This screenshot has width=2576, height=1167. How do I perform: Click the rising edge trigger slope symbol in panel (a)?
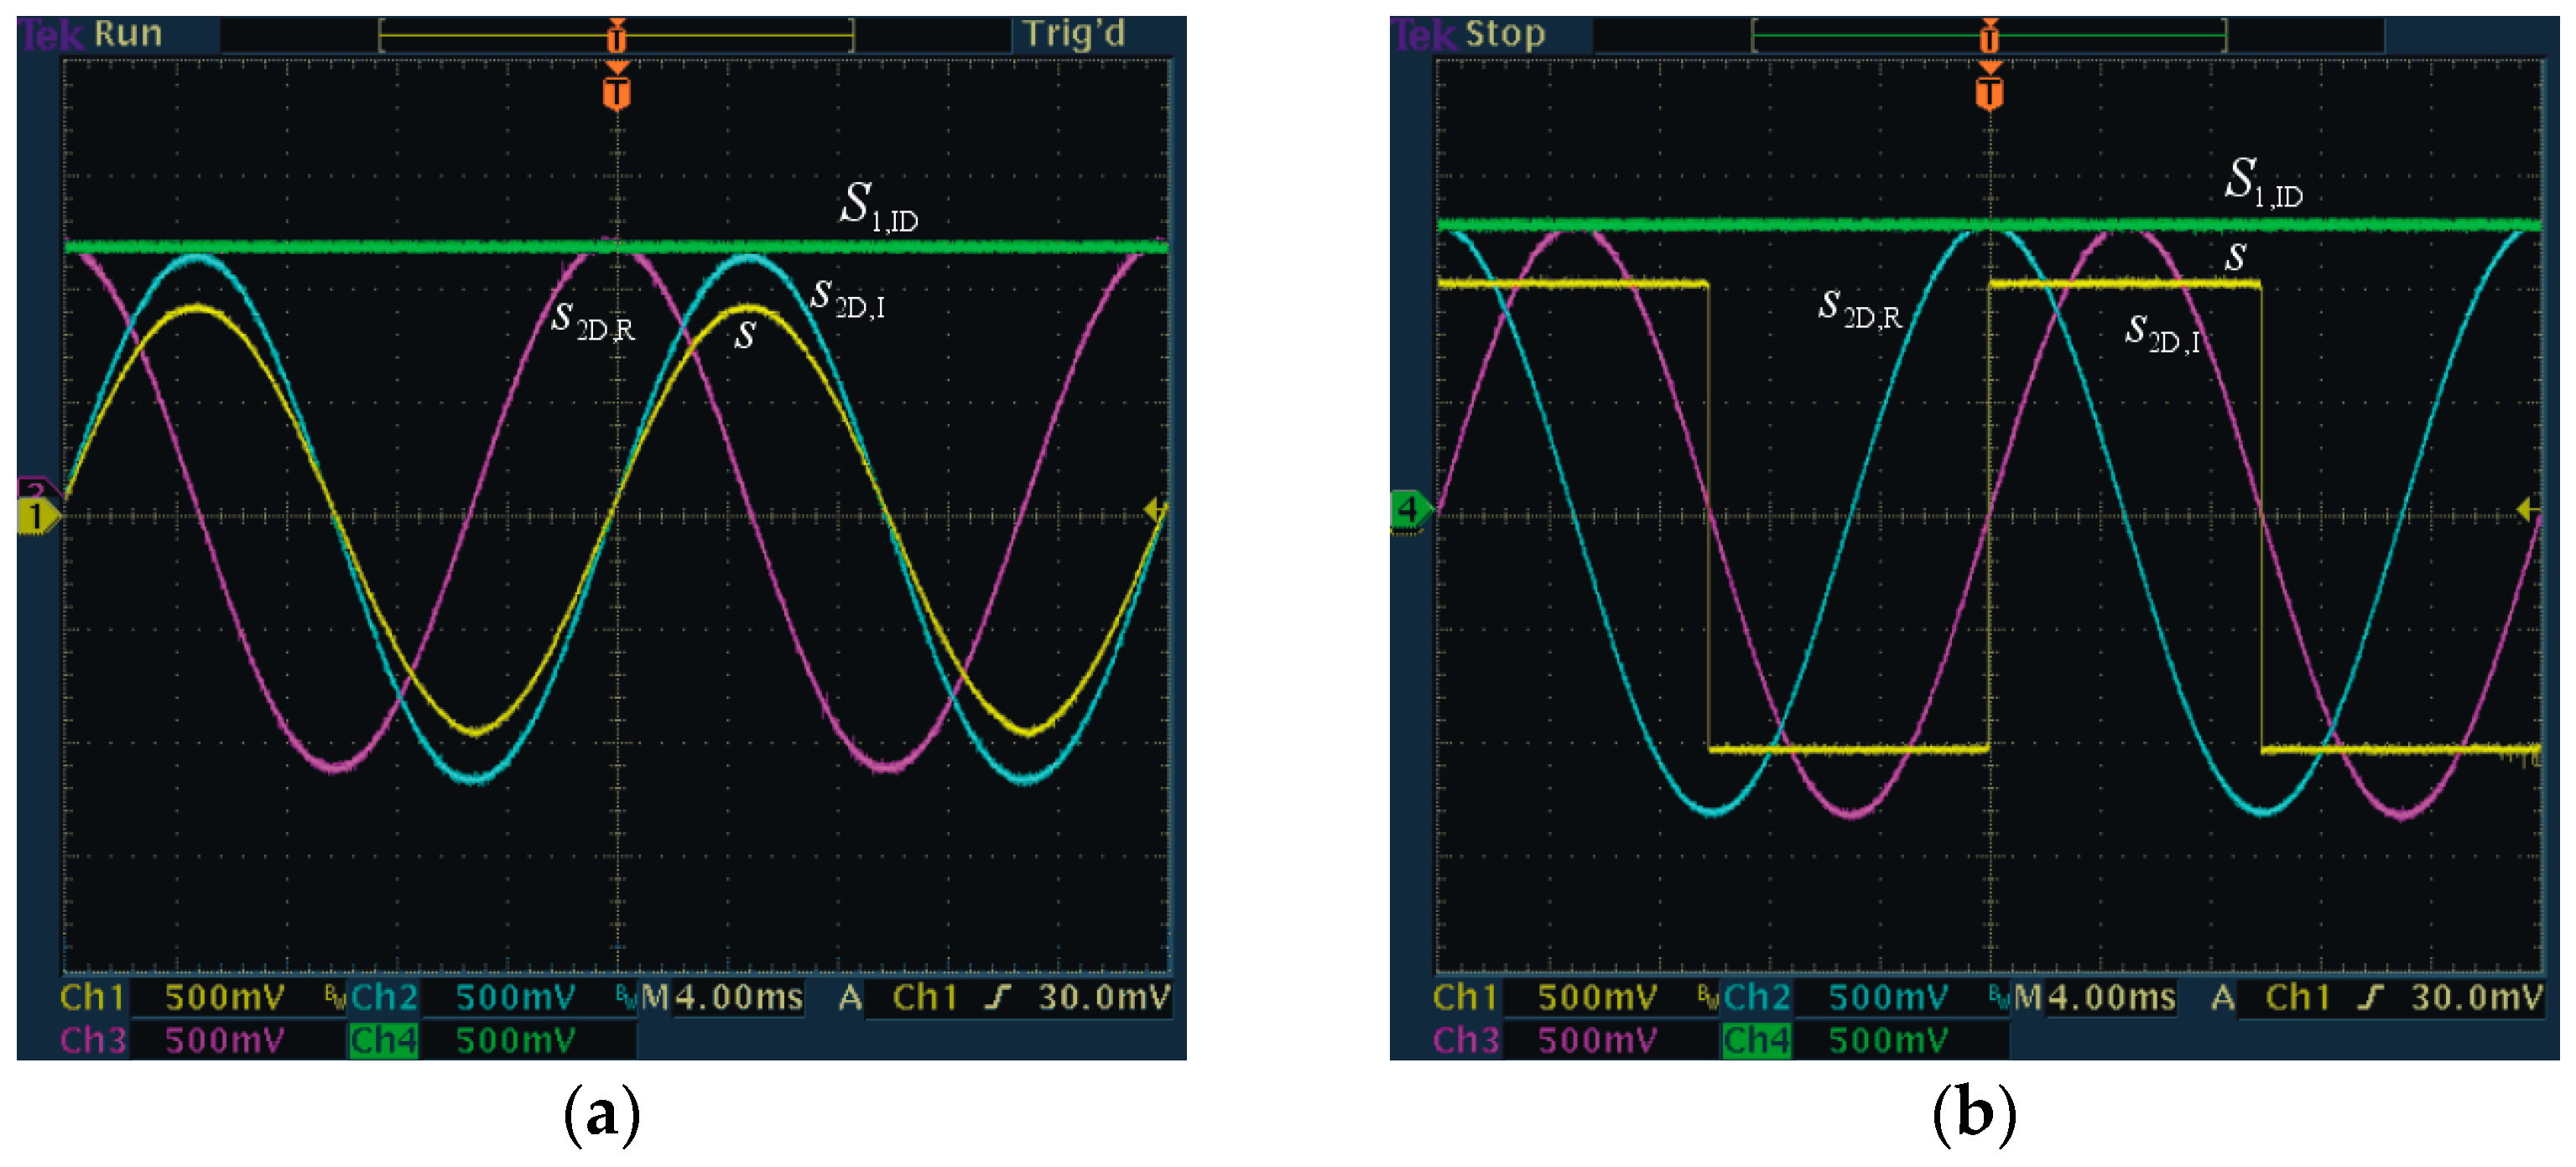coord(997,997)
